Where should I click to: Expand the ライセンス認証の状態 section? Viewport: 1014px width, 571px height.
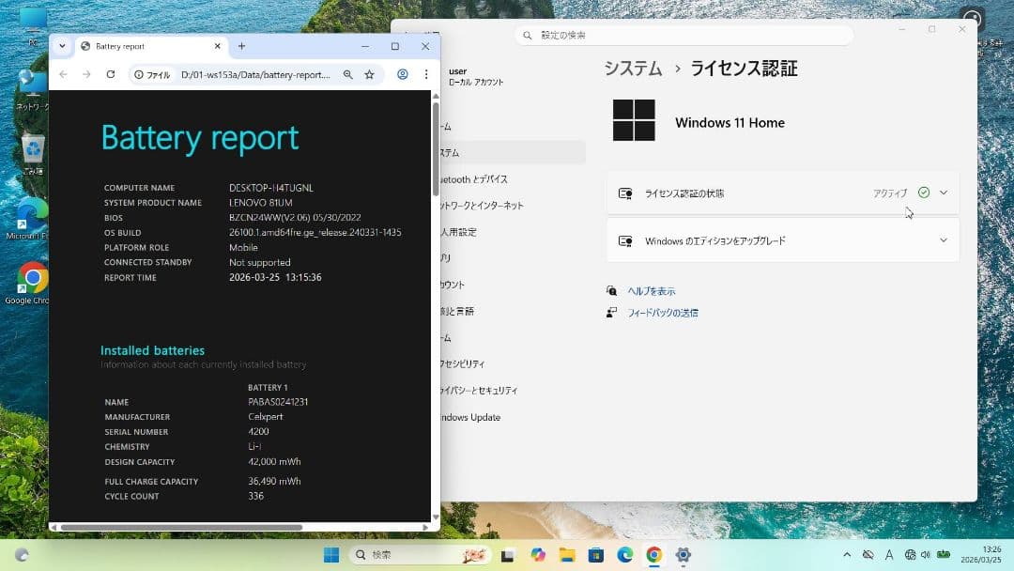(x=944, y=192)
